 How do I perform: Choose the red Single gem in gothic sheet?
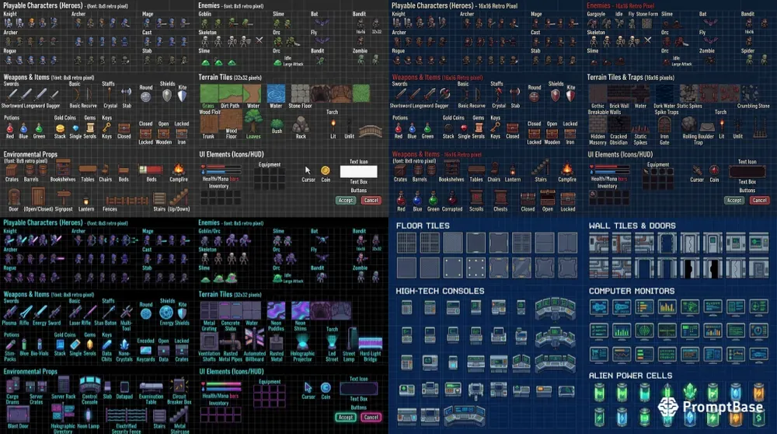click(464, 128)
